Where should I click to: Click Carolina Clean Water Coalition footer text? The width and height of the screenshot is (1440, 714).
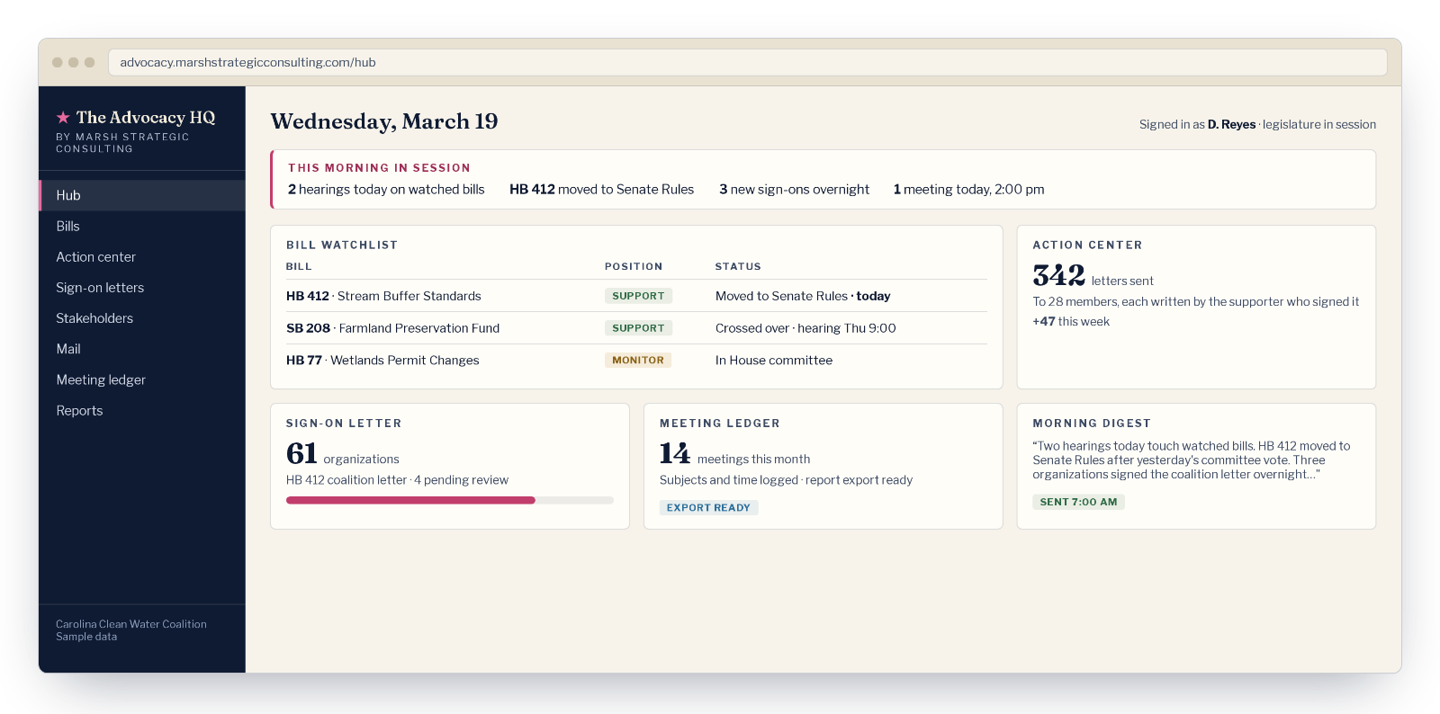point(131,624)
